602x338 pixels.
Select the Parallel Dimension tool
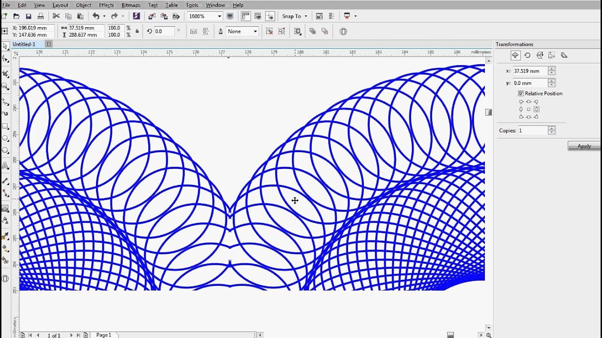coord(5,180)
